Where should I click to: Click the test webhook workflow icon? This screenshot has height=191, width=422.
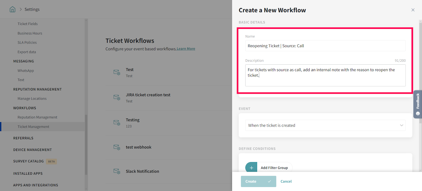(117, 147)
